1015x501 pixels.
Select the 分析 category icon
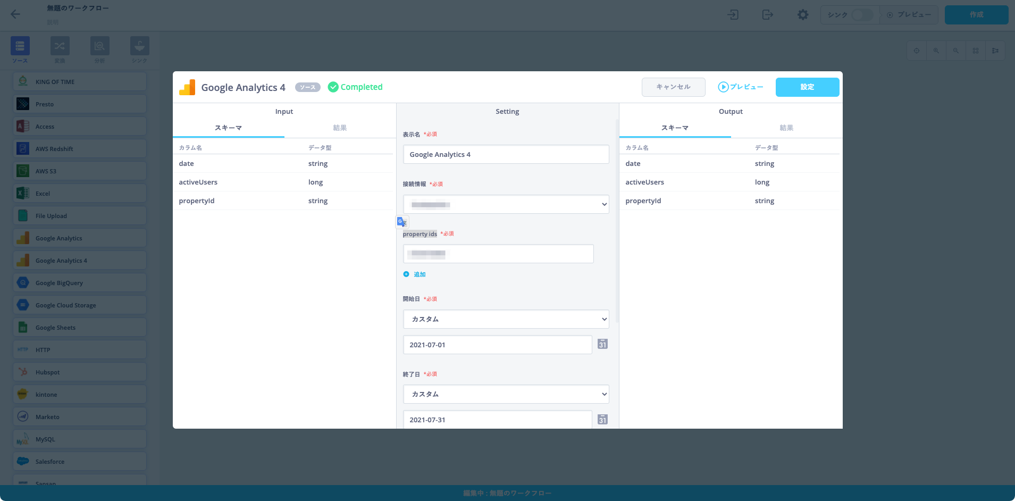[100, 46]
